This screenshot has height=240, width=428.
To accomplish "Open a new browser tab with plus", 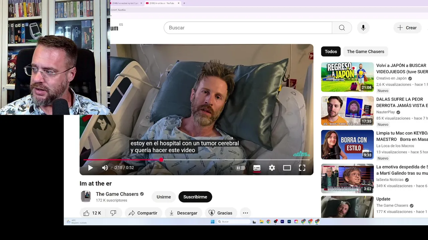I will 184,3.
